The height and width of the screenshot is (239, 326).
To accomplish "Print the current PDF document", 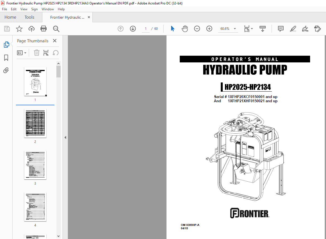I will point(44,28).
